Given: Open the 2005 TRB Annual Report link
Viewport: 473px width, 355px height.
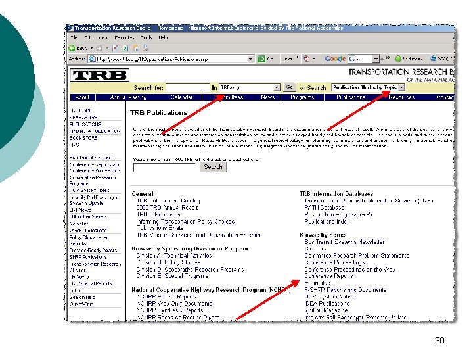Looking at the screenshot, I should [x=167, y=208].
